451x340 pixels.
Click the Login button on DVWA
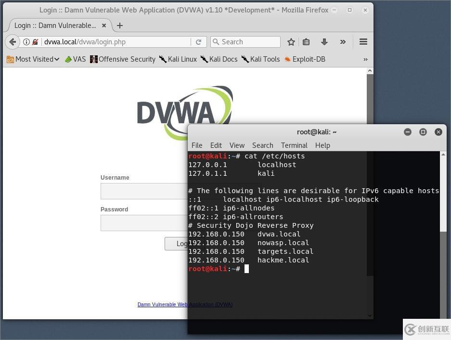pyautogui.click(x=176, y=244)
